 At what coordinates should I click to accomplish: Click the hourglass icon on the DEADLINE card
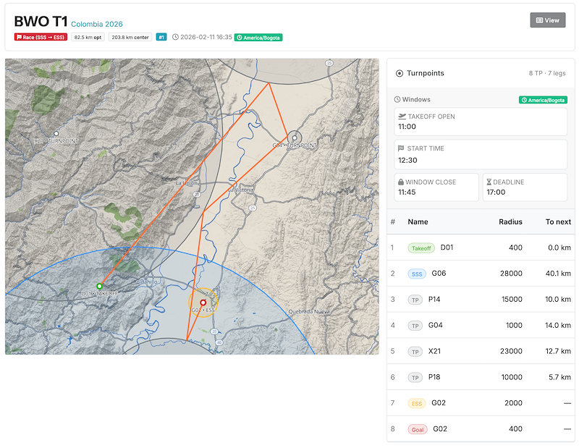point(489,182)
